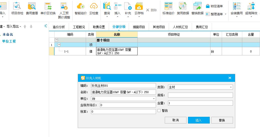The height and width of the screenshot is (137, 260).
Task: Click the 名称 field in the dialog
Action: pos(123,92)
